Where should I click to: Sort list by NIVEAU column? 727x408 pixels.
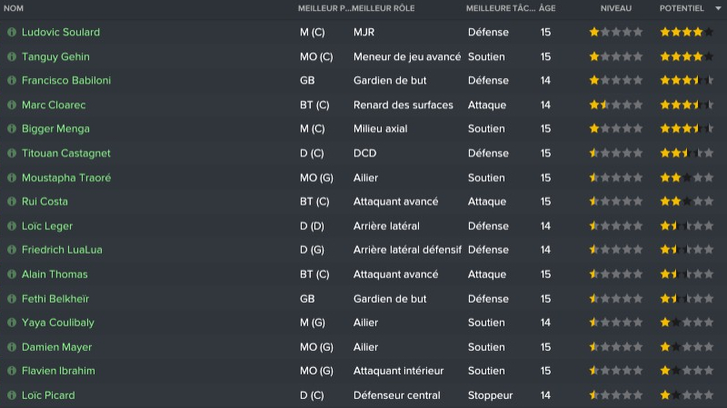tap(616, 7)
